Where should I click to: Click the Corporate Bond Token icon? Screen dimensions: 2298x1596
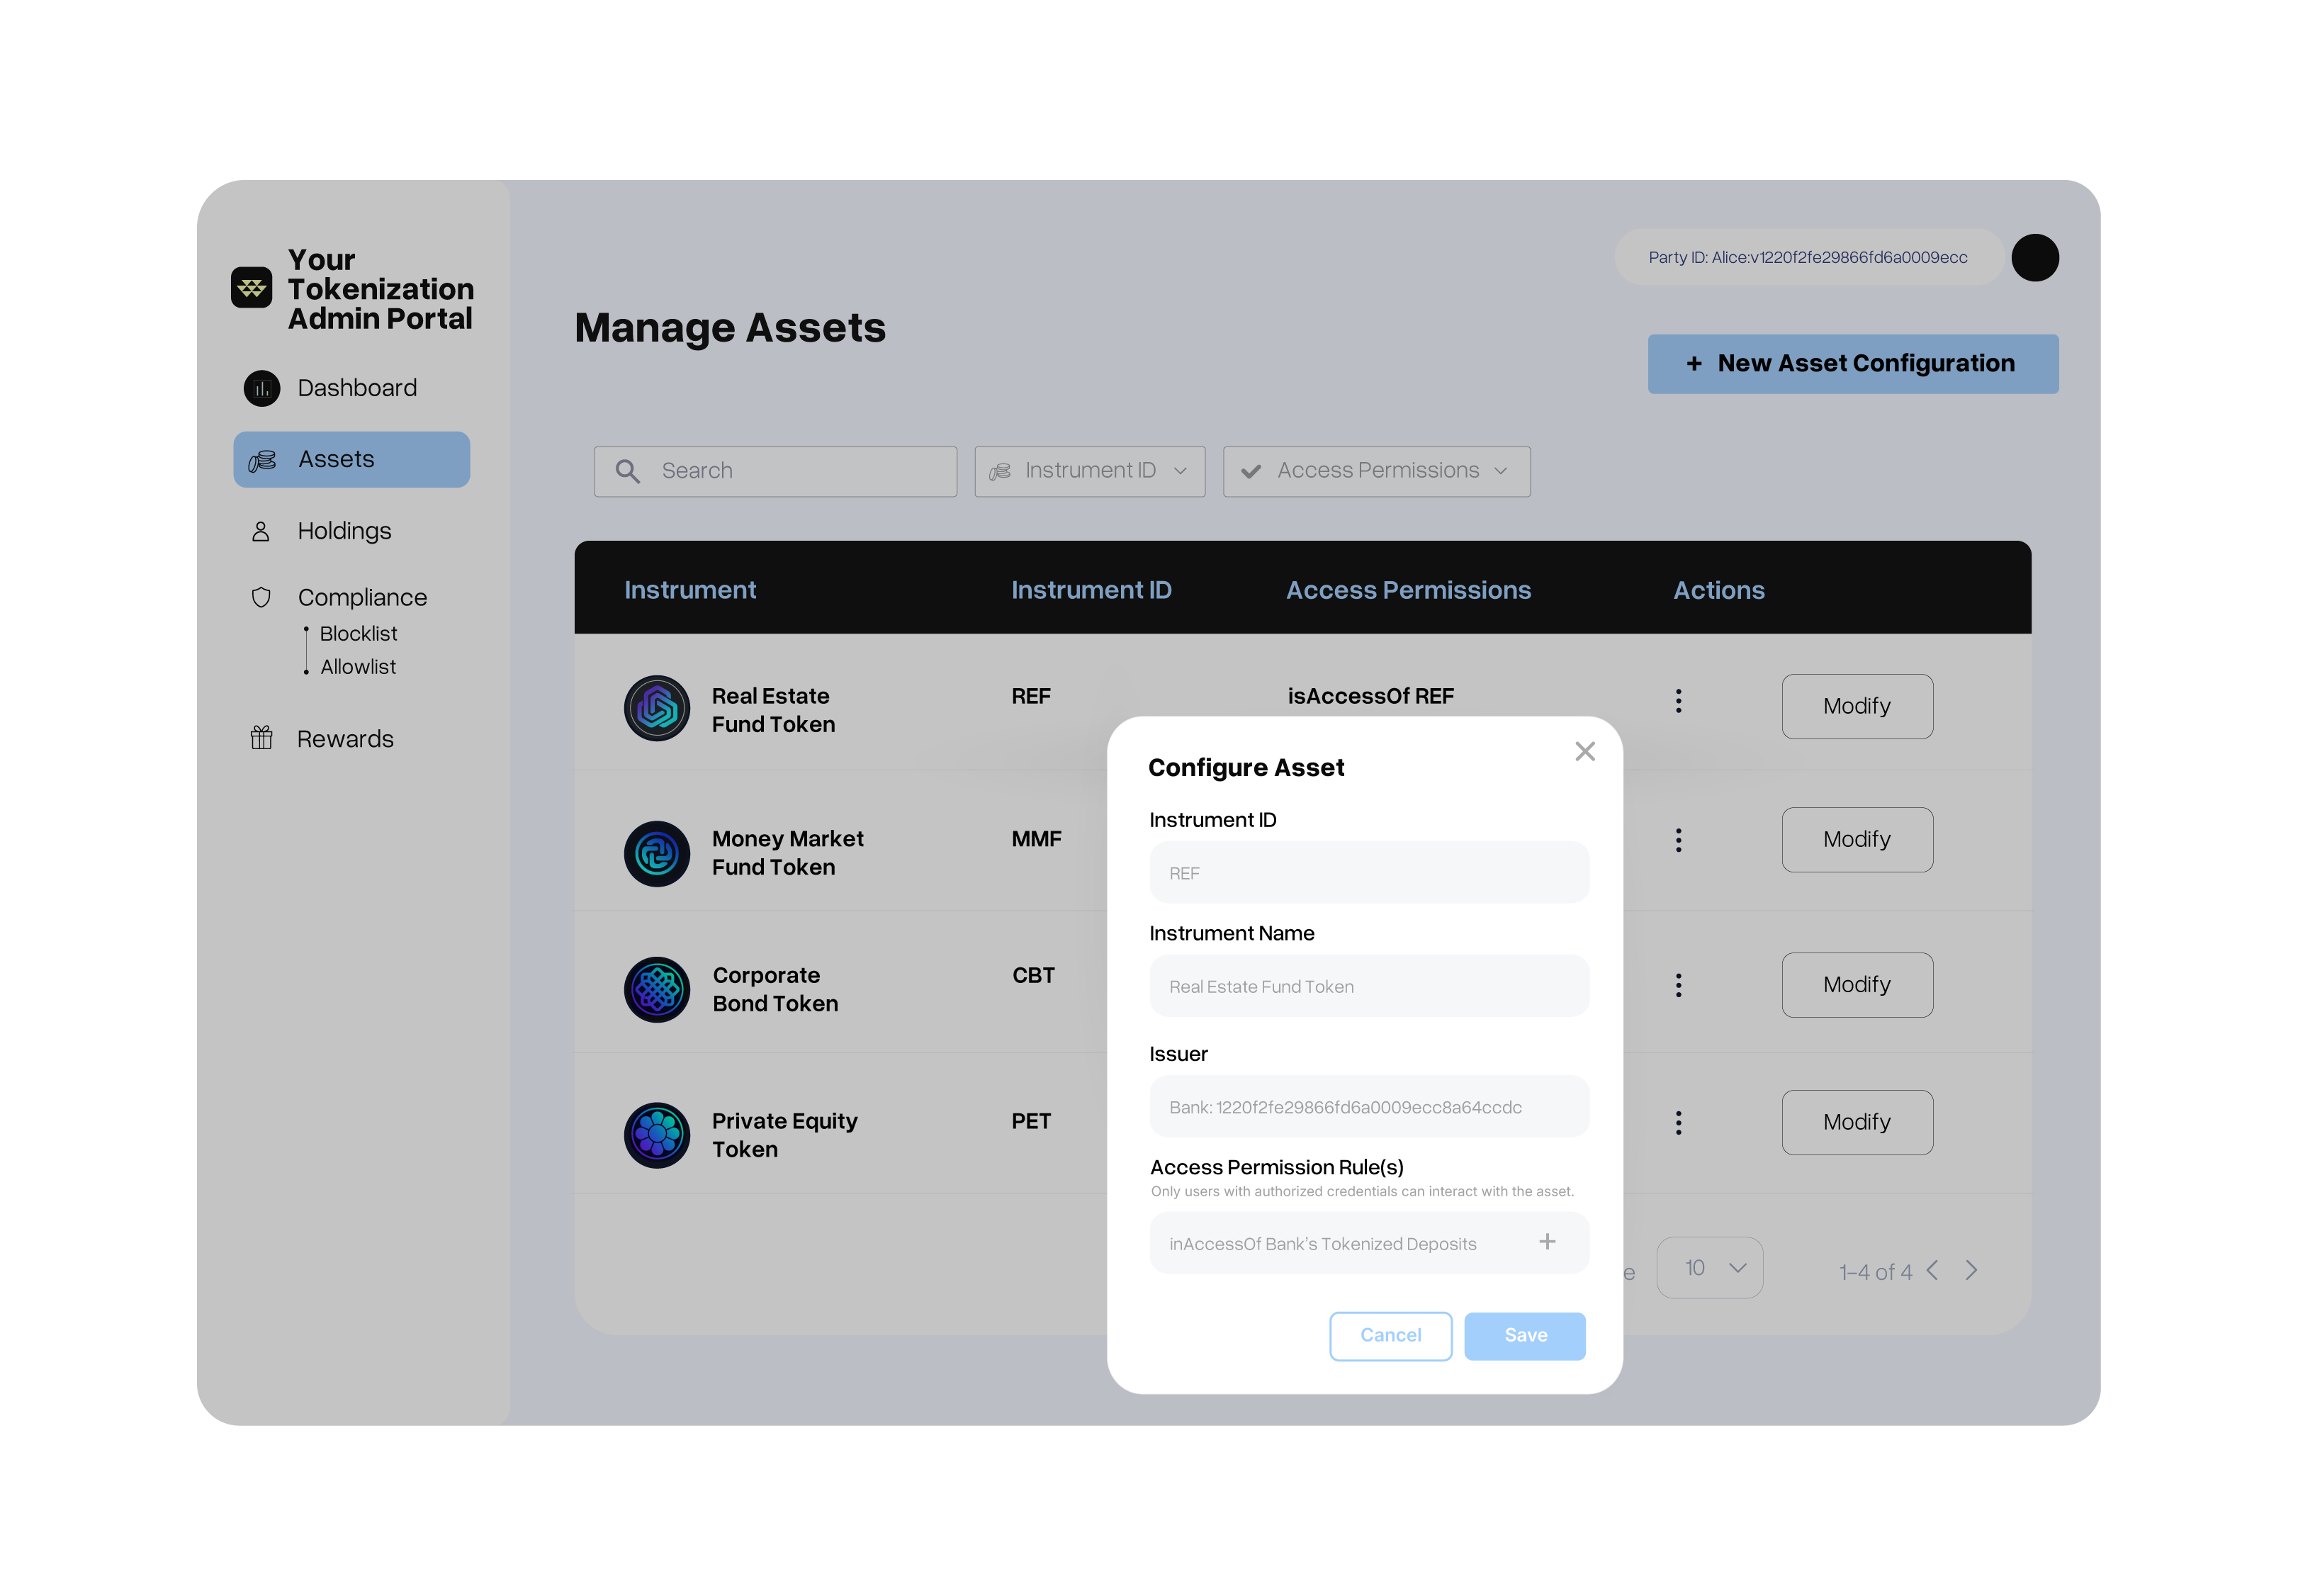tap(657, 989)
